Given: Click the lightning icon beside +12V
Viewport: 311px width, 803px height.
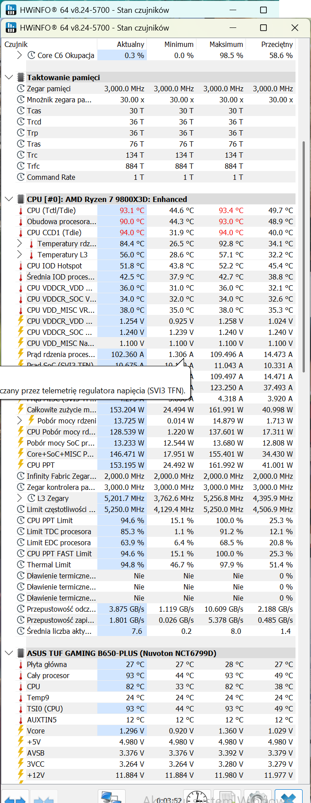Looking at the screenshot, I should (x=20, y=775).
